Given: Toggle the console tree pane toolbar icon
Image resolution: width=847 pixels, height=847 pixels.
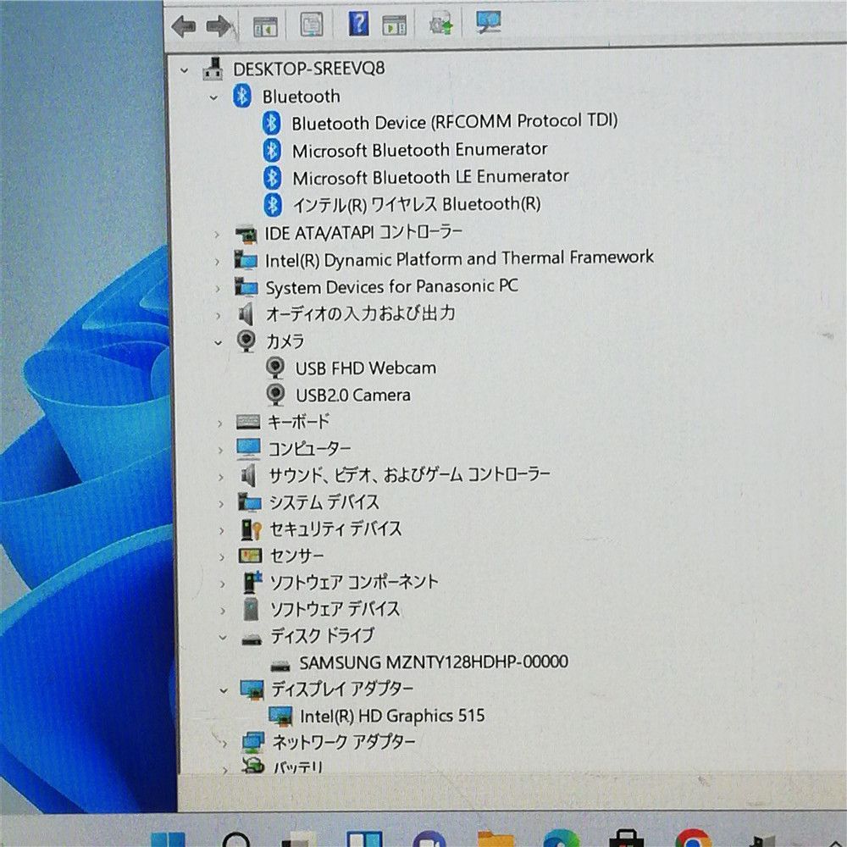Looking at the screenshot, I should pos(265,26).
